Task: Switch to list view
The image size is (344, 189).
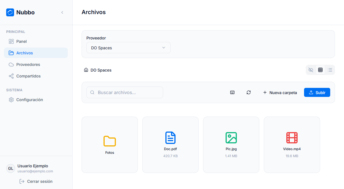Action: click(330, 70)
